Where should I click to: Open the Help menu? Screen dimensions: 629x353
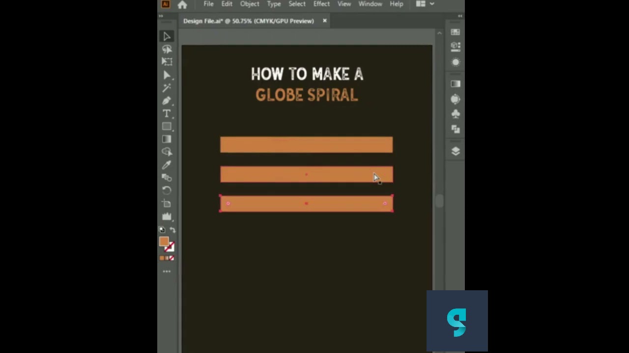coord(397,4)
